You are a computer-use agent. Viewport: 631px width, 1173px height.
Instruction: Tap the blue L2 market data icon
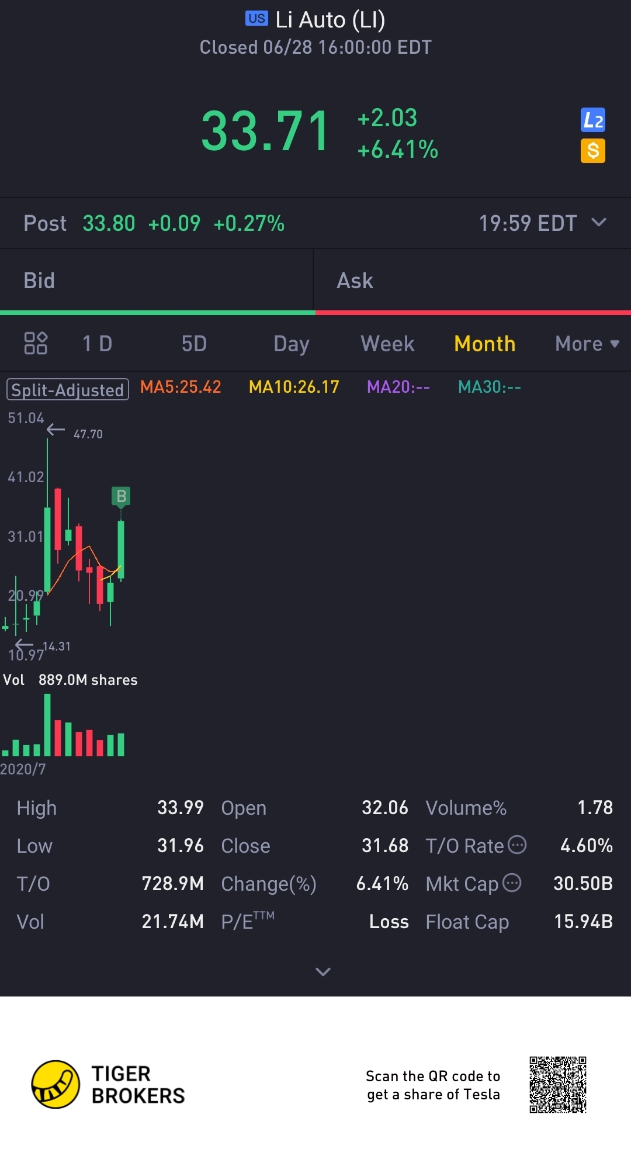click(592, 120)
